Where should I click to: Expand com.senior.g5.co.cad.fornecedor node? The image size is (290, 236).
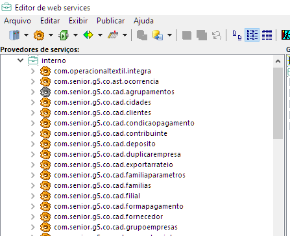33,216
